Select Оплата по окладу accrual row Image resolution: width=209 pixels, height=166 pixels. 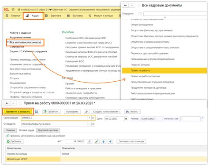(106, 154)
